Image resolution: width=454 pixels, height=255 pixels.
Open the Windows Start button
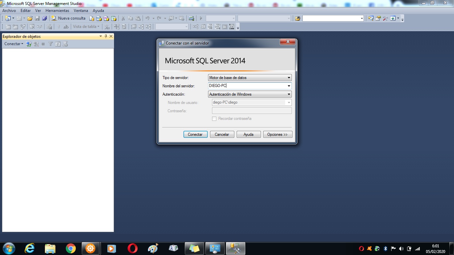pyautogui.click(x=8, y=248)
